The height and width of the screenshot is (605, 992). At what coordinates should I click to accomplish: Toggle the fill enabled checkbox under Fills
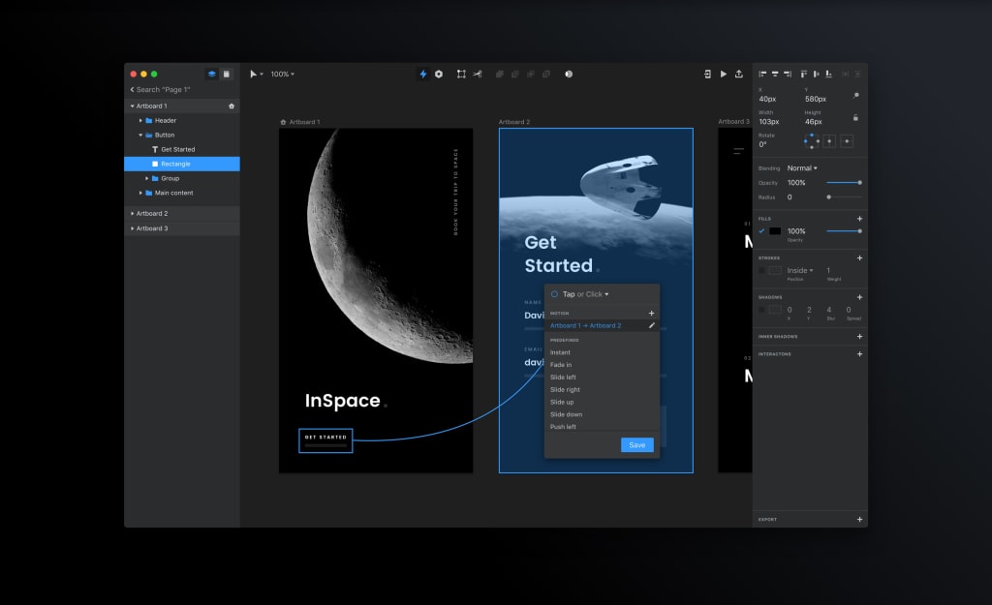click(x=761, y=230)
